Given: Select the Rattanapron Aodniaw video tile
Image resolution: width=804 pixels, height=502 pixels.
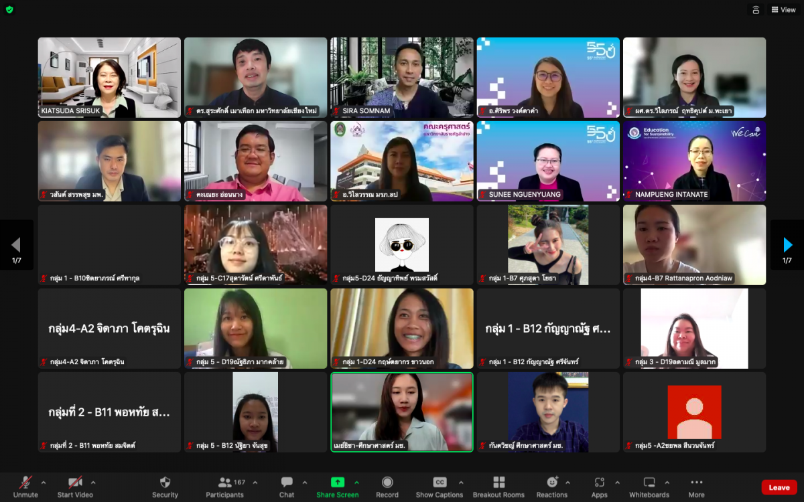Looking at the screenshot, I should (695, 245).
